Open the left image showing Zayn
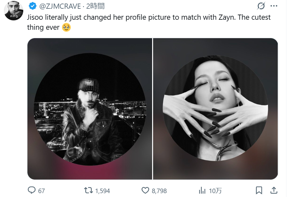Image resolution: width=291 pixels, height=197 pixels. (x=89, y=109)
